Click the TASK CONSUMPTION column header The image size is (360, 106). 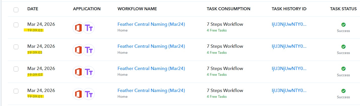pyautogui.click(x=228, y=9)
